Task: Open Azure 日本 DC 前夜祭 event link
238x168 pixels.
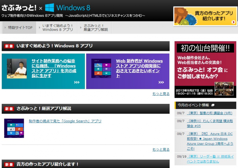Action: pyautogui.click(x=210, y=141)
